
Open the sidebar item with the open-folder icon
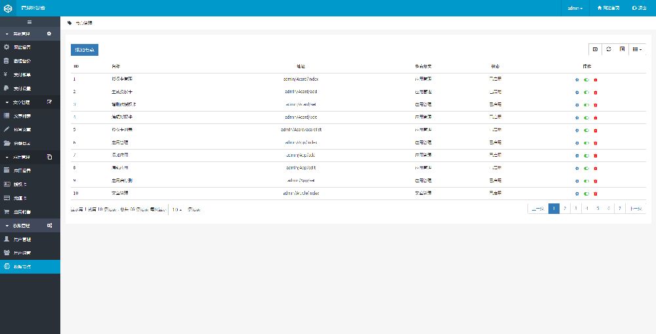coord(30,143)
